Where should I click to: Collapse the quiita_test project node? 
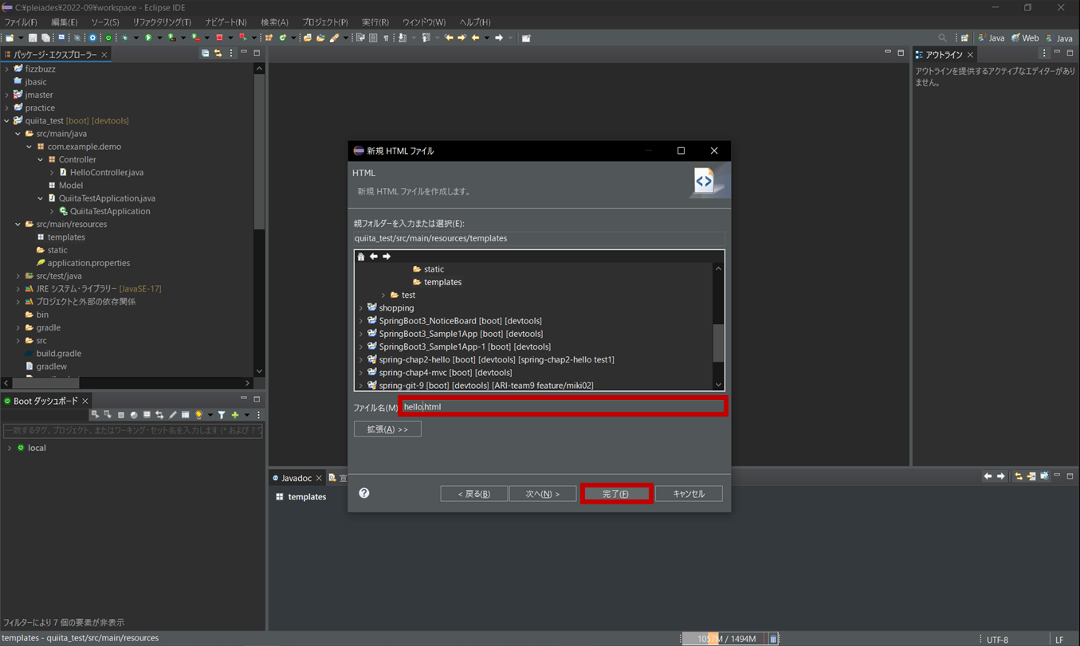7,121
